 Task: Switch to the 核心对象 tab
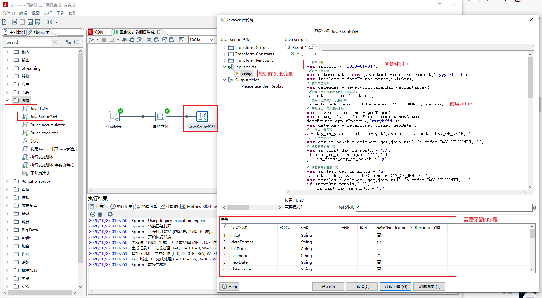39,32
